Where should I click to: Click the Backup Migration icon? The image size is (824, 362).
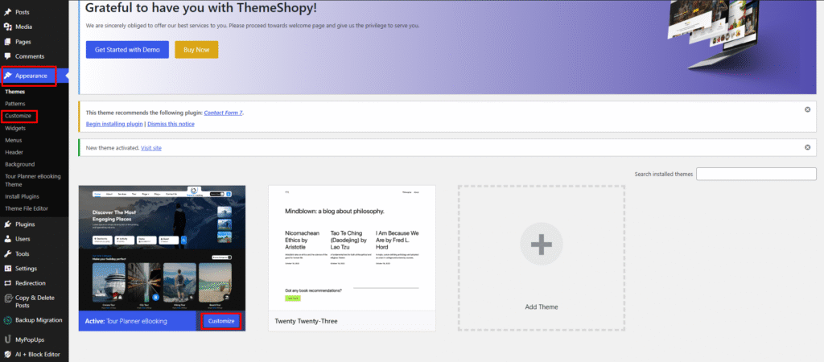(x=7, y=320)
